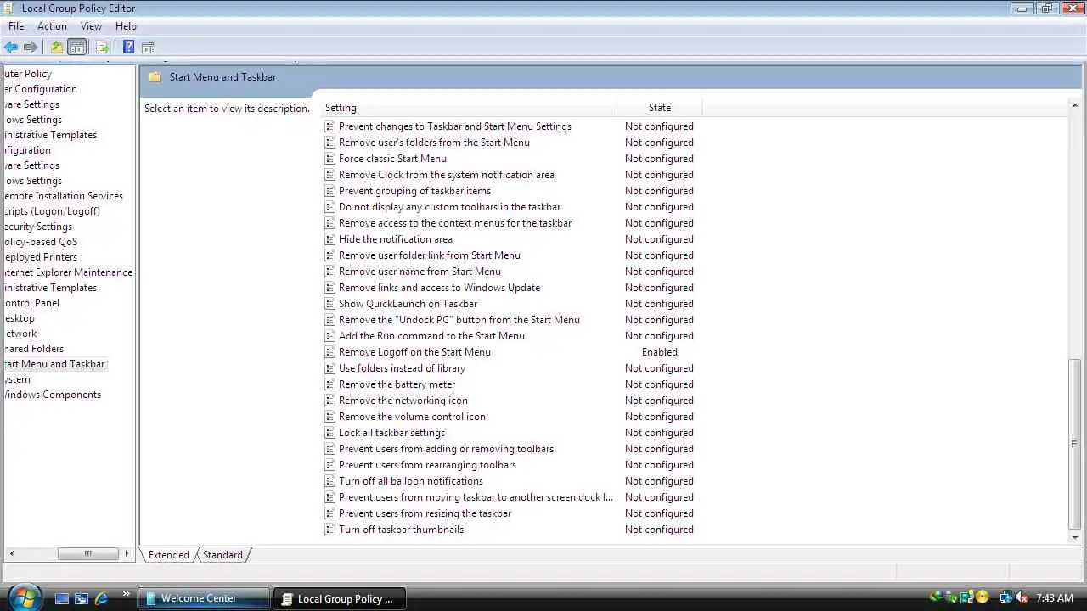Click the policy icon beside Show QuickLaunch on Taskbar
Viewport: 1087px width, 611px height.
330,304
